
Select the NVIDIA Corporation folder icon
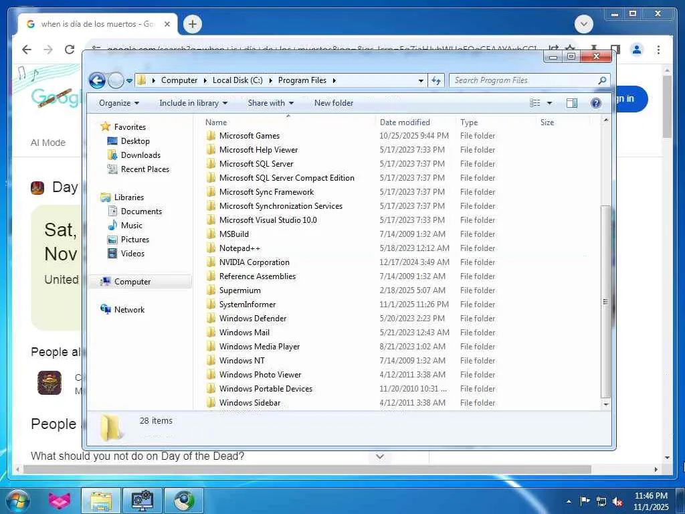(x=211, y=262)
